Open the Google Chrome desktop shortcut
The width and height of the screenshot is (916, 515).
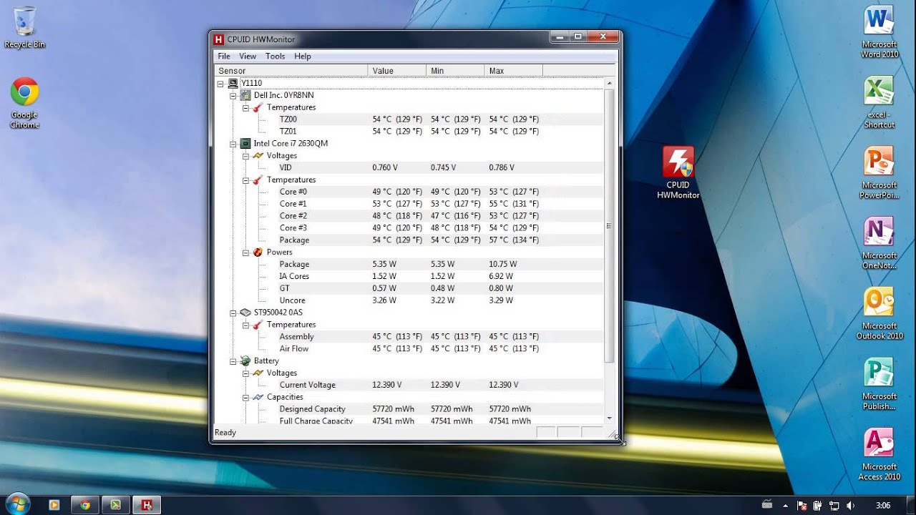coord(24,103)
